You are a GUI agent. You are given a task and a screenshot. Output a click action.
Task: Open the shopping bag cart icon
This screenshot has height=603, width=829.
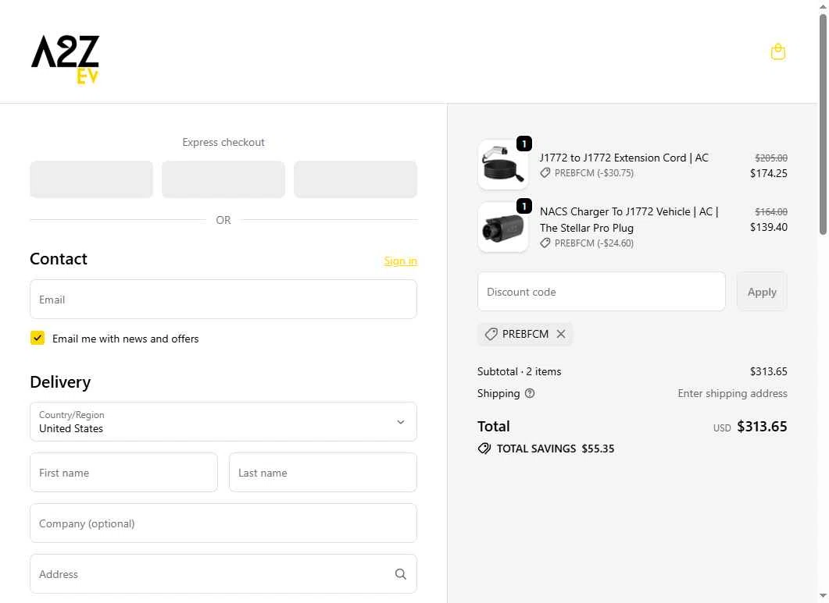click(777, 51)
